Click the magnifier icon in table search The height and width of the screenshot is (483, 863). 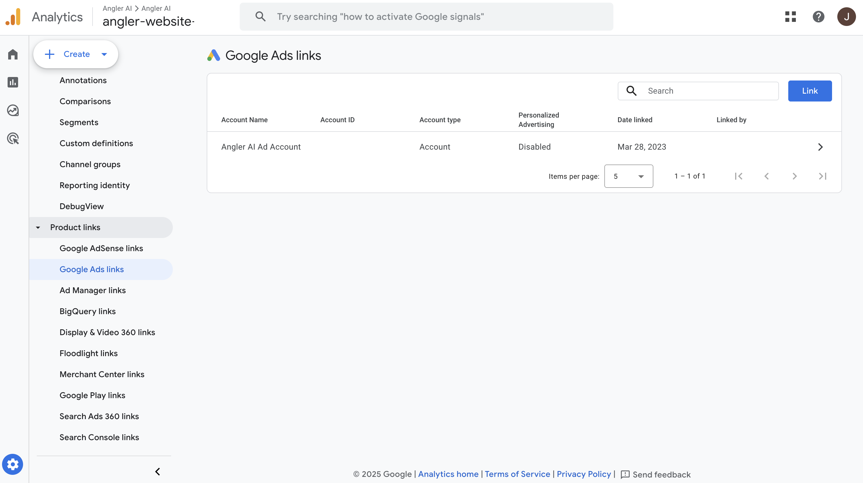631,91
